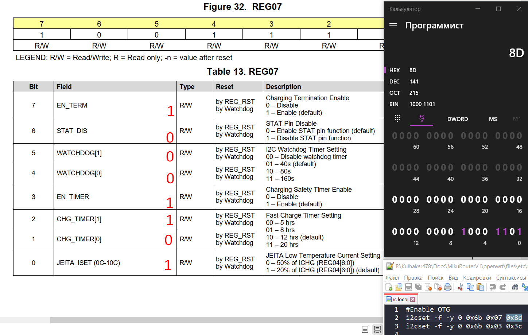Viewport: 528px width, 335px height.
Task: Click line 3 ending with 0x3c
Action: click(x=464, y=326)
